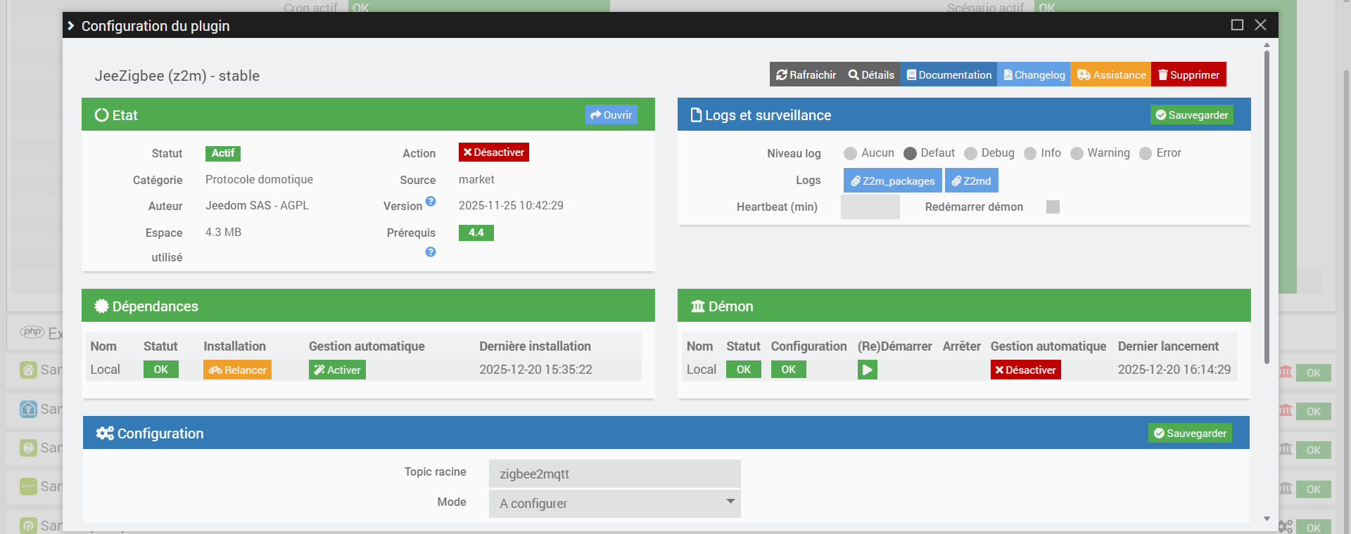The width and height of the screenshot is (1351, 534).
Task: Click the Heartbeat (min) input field
Action: (x=870, y=207)
